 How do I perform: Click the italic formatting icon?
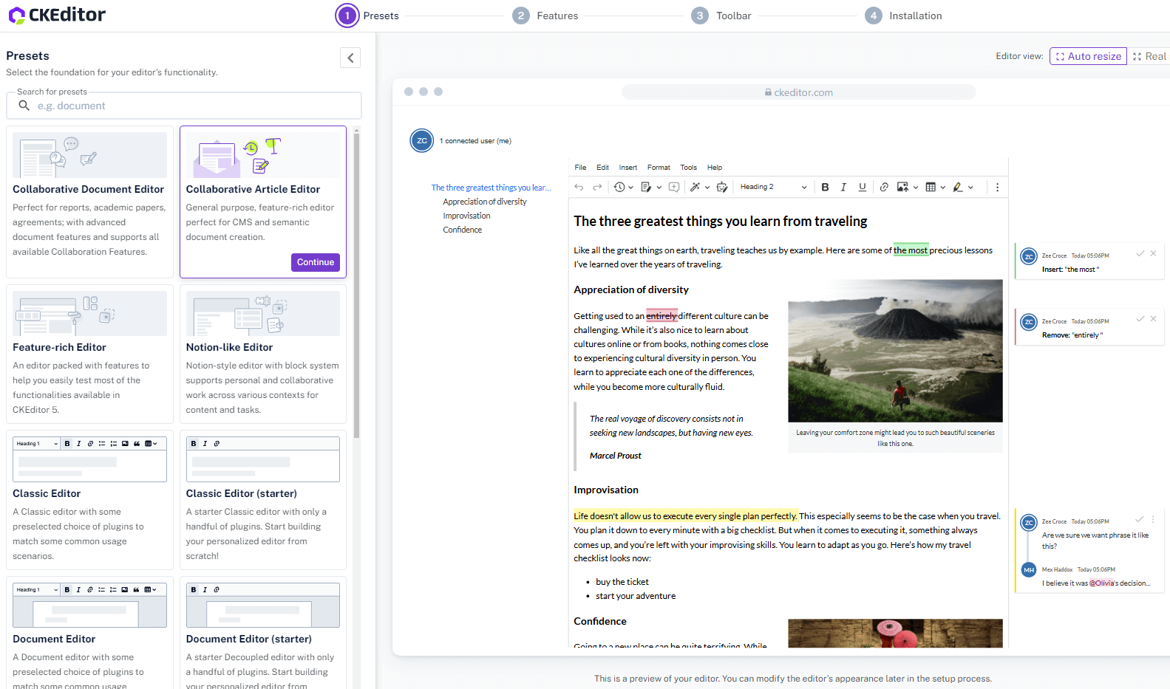click(843, 188)
